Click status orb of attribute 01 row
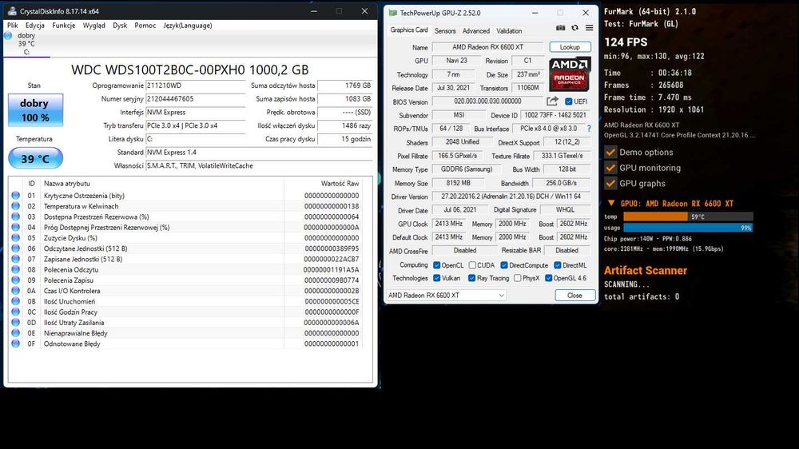 (x=16, y=195)
